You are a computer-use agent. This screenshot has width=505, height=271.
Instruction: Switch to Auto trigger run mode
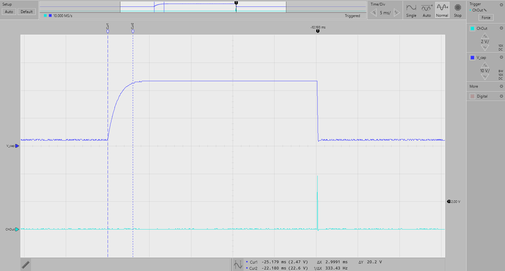coord(427,10)
